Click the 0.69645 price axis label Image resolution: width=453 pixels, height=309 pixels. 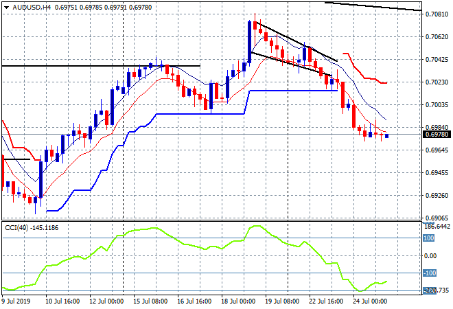point(437,150)
